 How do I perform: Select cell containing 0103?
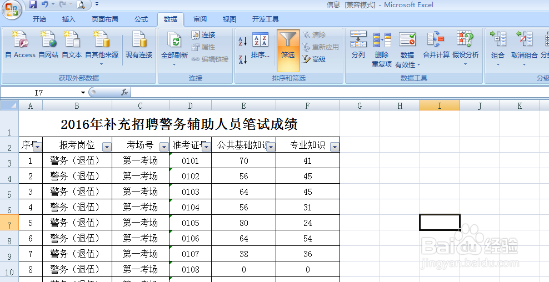click(190, 192)
